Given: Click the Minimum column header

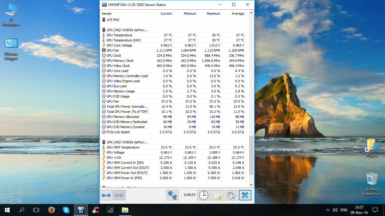Looking at the screenshot, I should [x=186, y=13].
